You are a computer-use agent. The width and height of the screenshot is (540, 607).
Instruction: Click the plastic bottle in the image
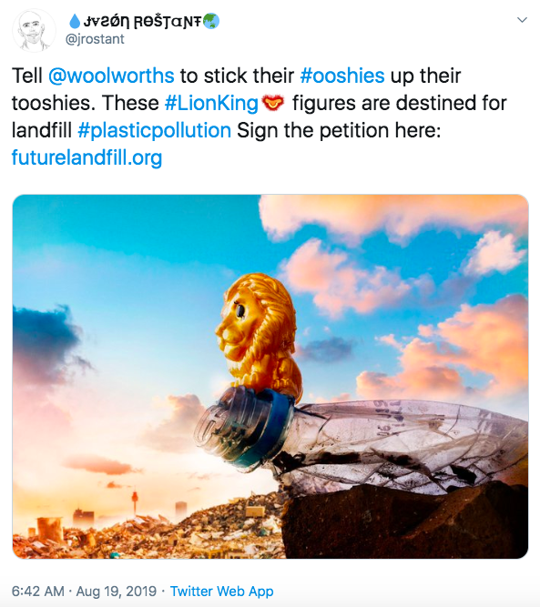361,440
